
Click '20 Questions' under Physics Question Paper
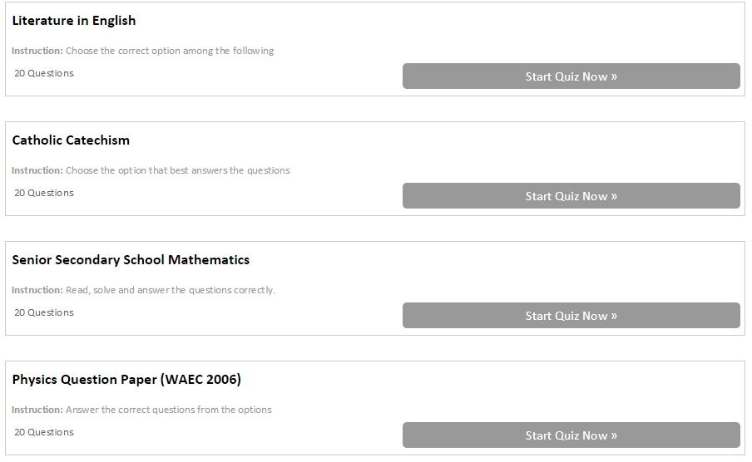[44, 432]
